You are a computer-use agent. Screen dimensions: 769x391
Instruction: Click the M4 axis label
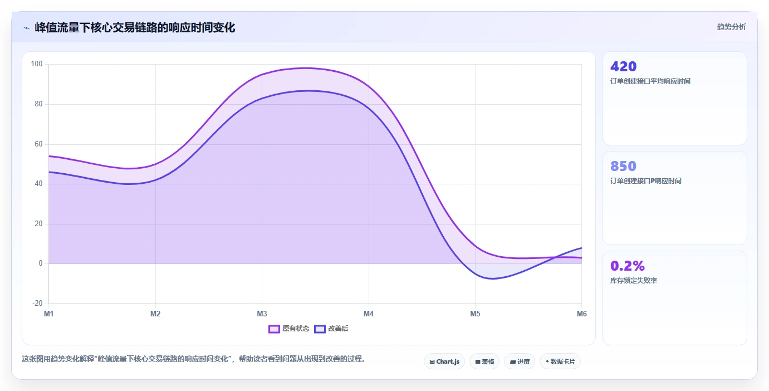tap(369, 314)
